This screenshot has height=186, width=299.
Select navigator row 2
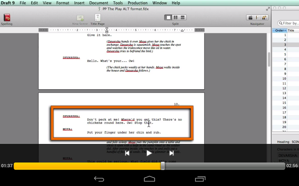click(286, 40)
